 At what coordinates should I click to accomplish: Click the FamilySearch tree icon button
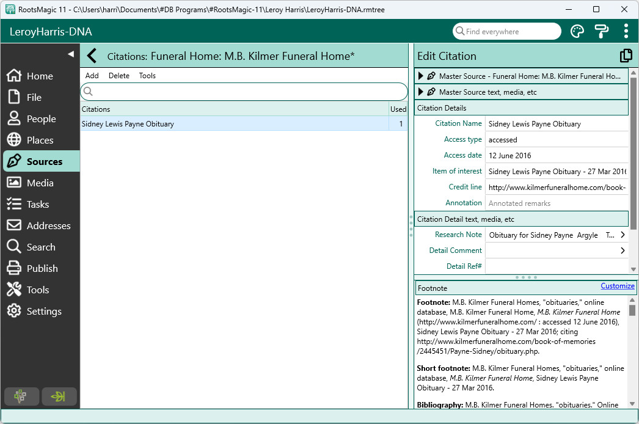pyautogui.click(x=21, y=397)
